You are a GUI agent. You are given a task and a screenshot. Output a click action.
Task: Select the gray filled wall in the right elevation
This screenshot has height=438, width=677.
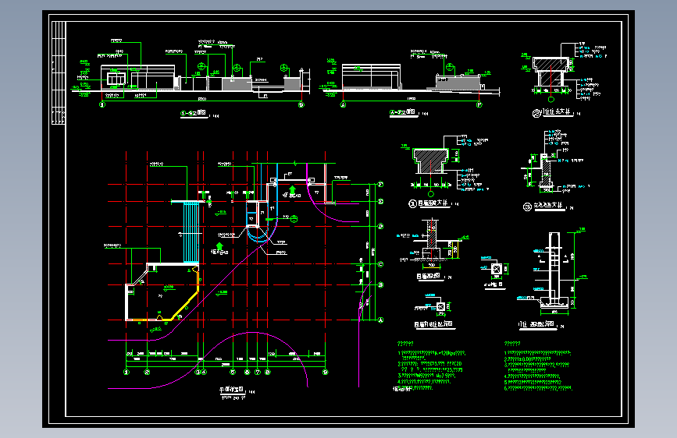pos(458,83)
